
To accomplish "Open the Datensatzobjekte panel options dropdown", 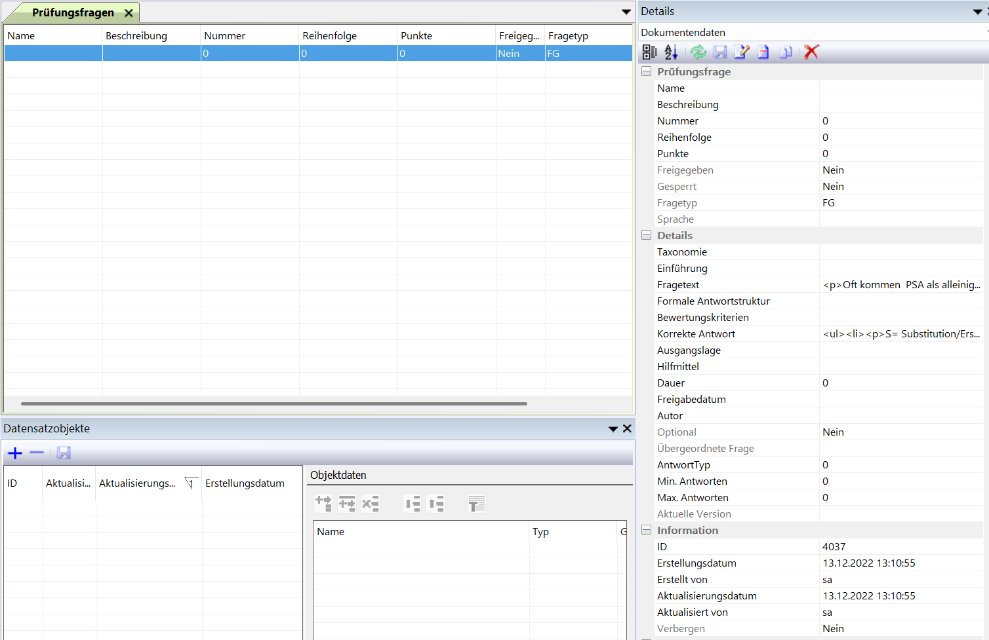I will (613, 429).
